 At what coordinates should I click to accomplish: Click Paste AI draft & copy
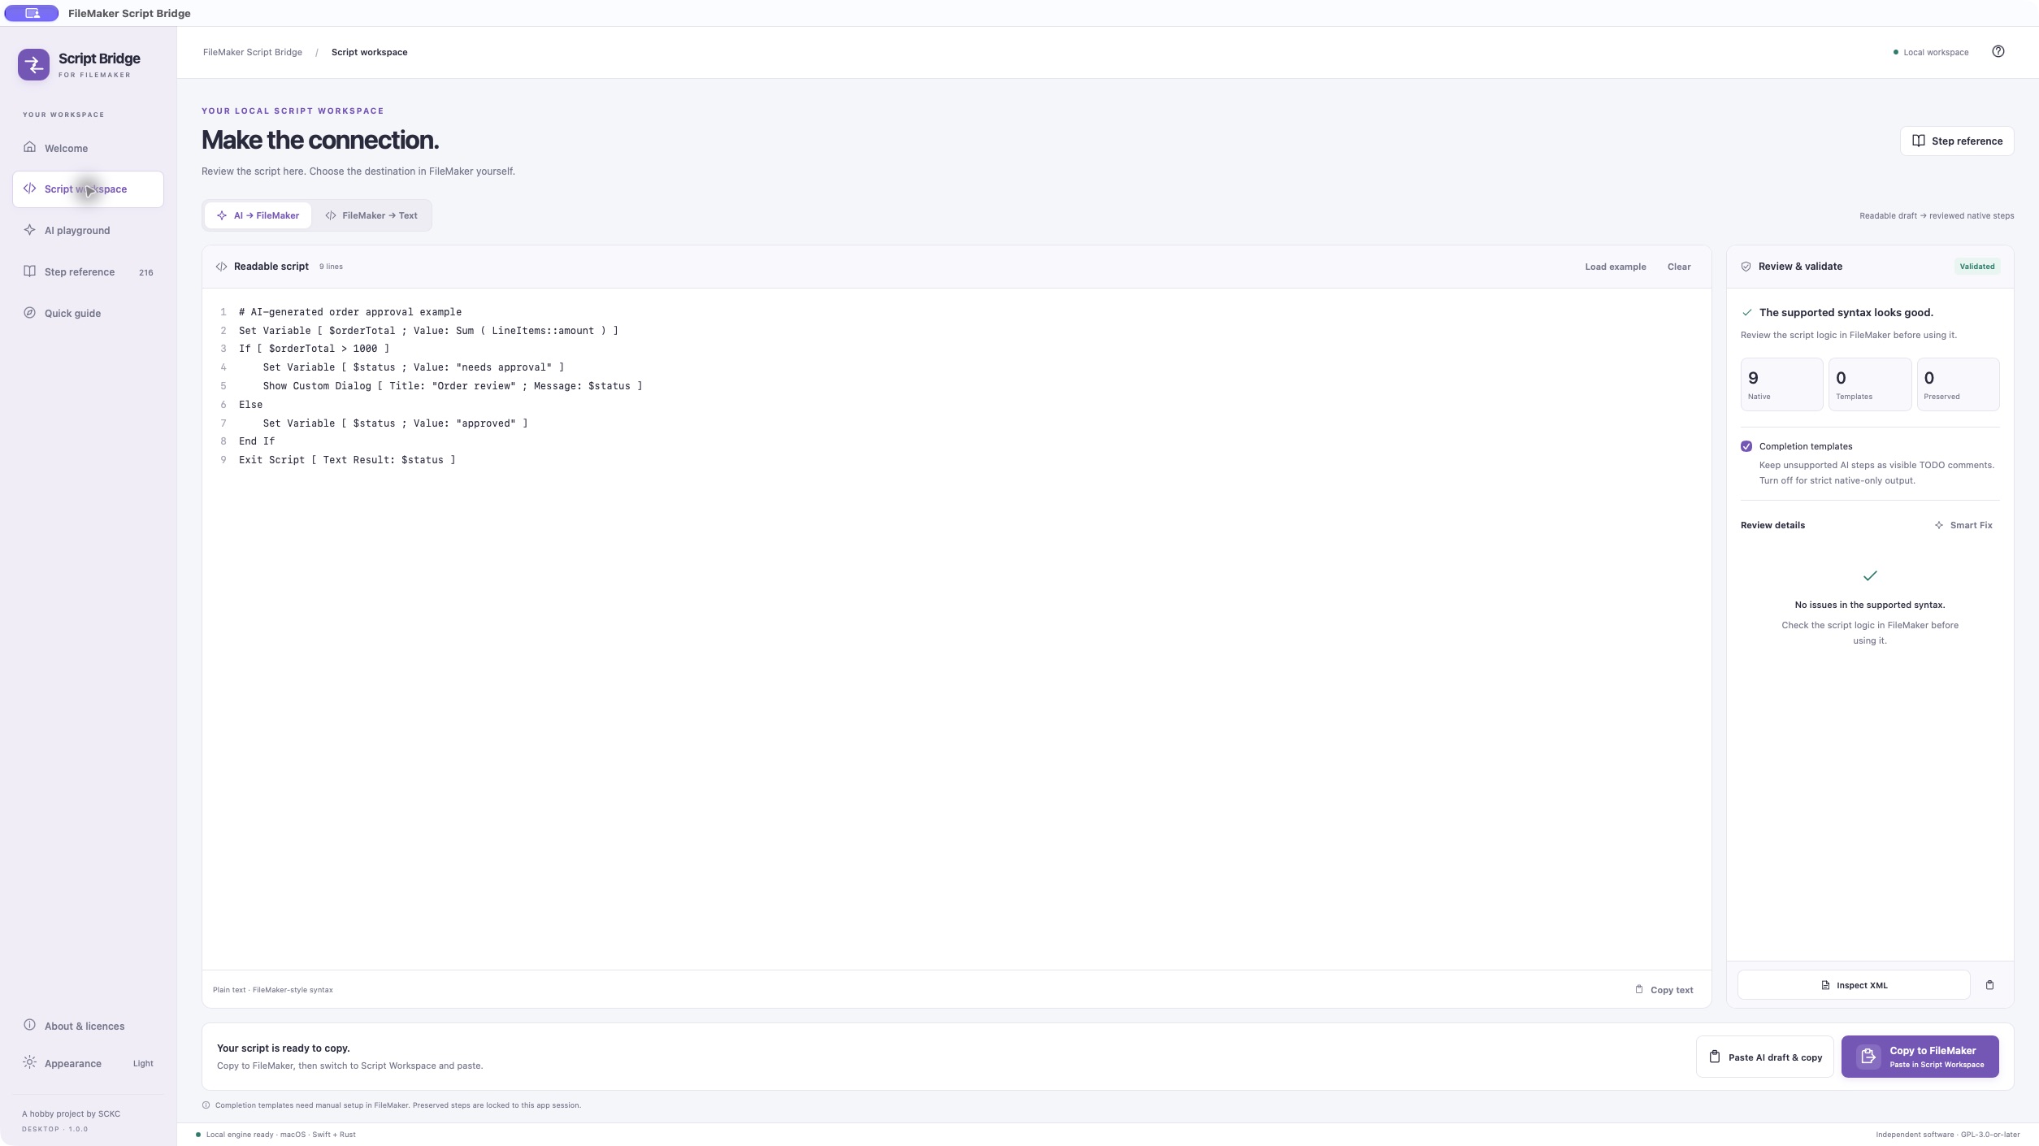coord(1764,1057)
